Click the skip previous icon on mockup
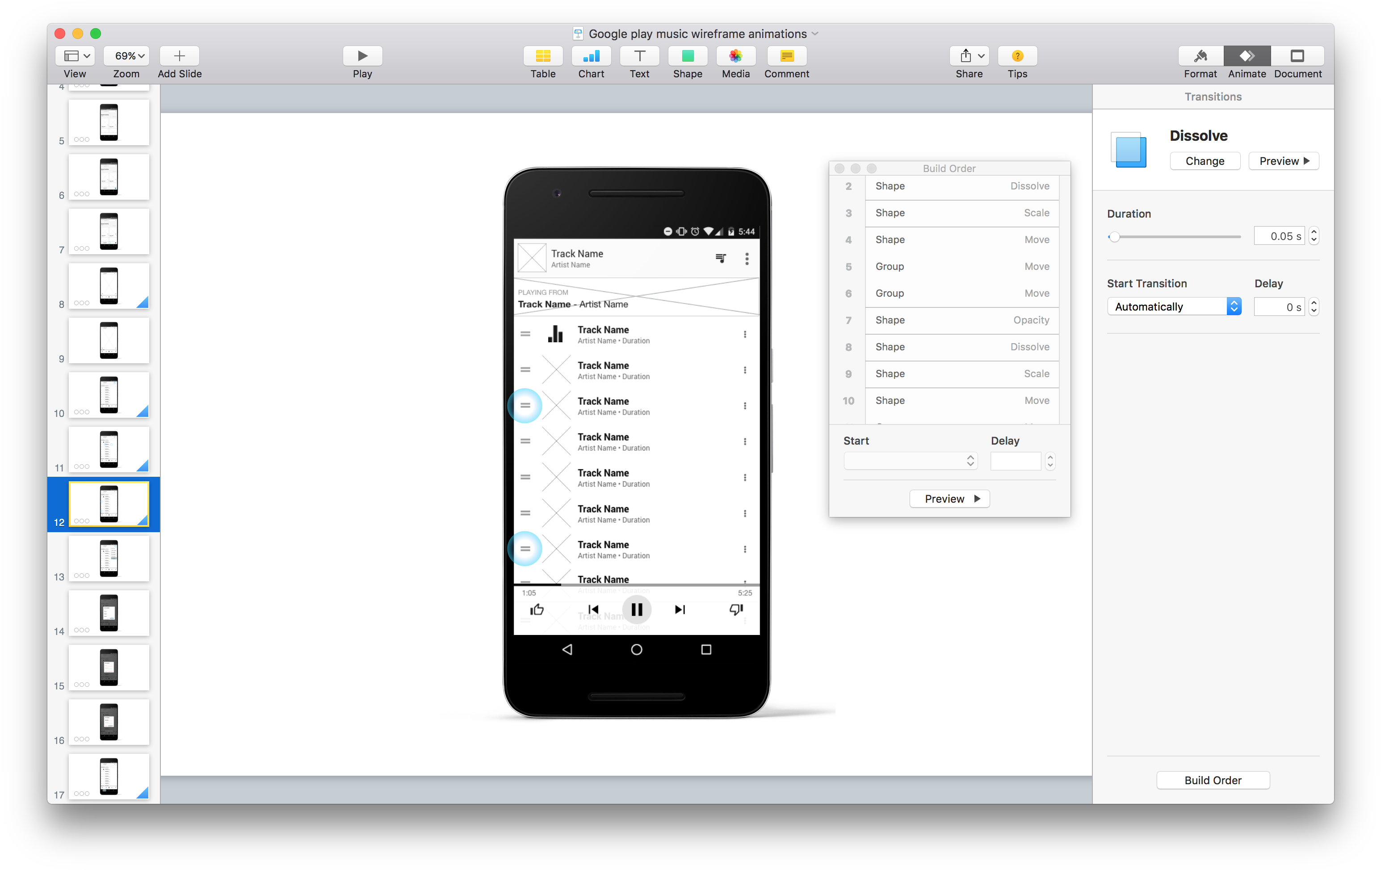 click(x=594, y=609)
